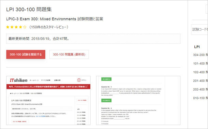Screen dimensions: 208x129
Task: Click the fourth rating star
Action: (20, 27)
